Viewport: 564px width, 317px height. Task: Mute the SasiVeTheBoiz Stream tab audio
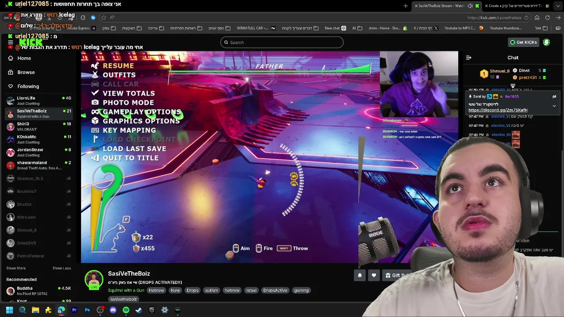470,6
